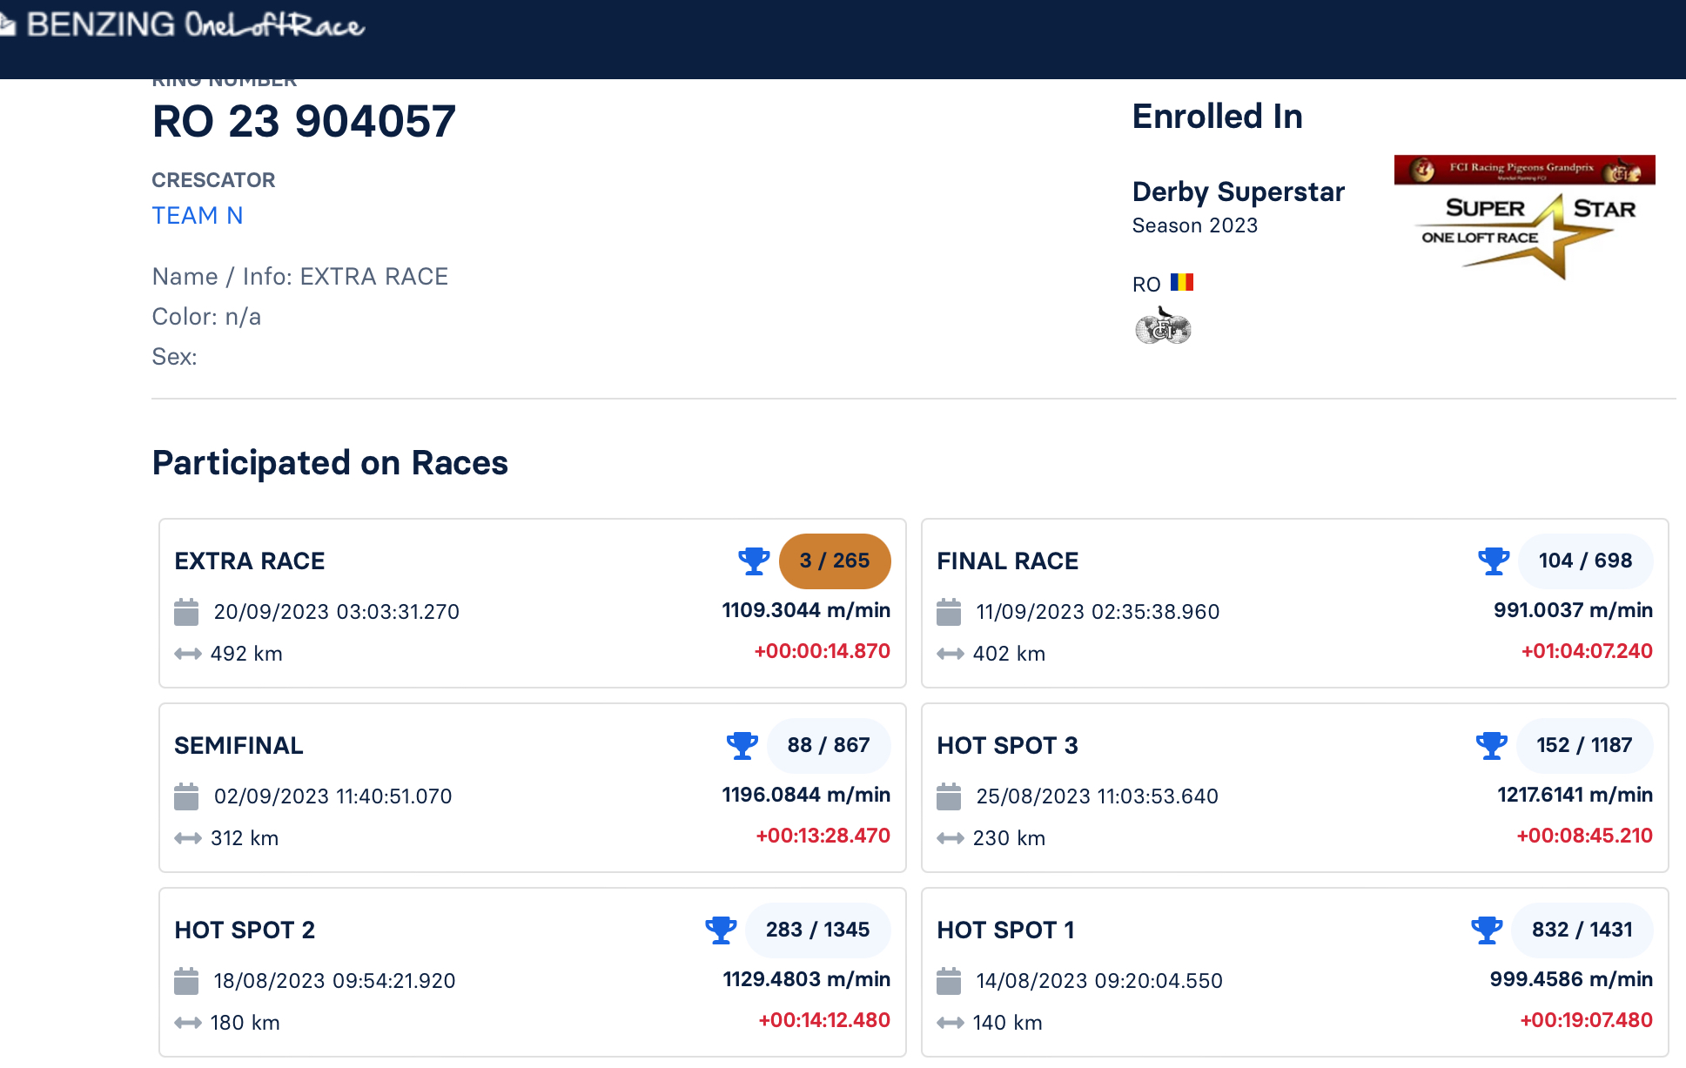
Task: Click the distance icon beside 180 km
Action: [186, 1023]
